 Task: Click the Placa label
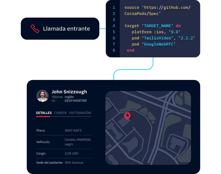point(41,130)
